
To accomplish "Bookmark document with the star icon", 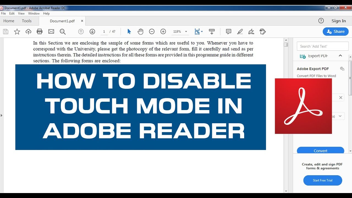I will click(x=17, y=32).
